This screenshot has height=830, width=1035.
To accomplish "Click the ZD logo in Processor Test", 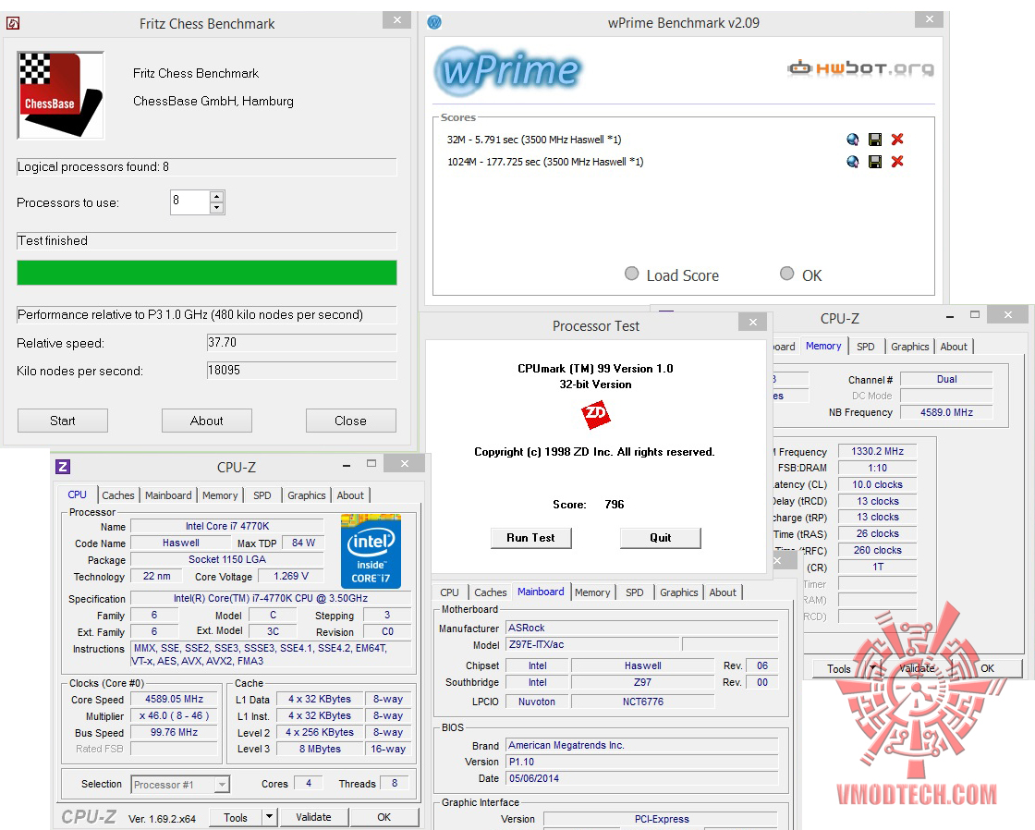I will 595,414.
